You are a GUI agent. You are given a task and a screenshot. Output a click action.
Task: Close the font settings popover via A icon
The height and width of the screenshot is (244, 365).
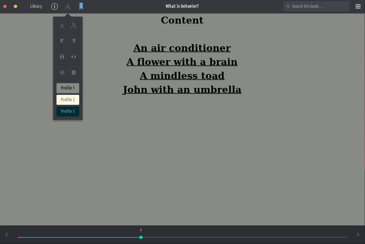point(68,6)
